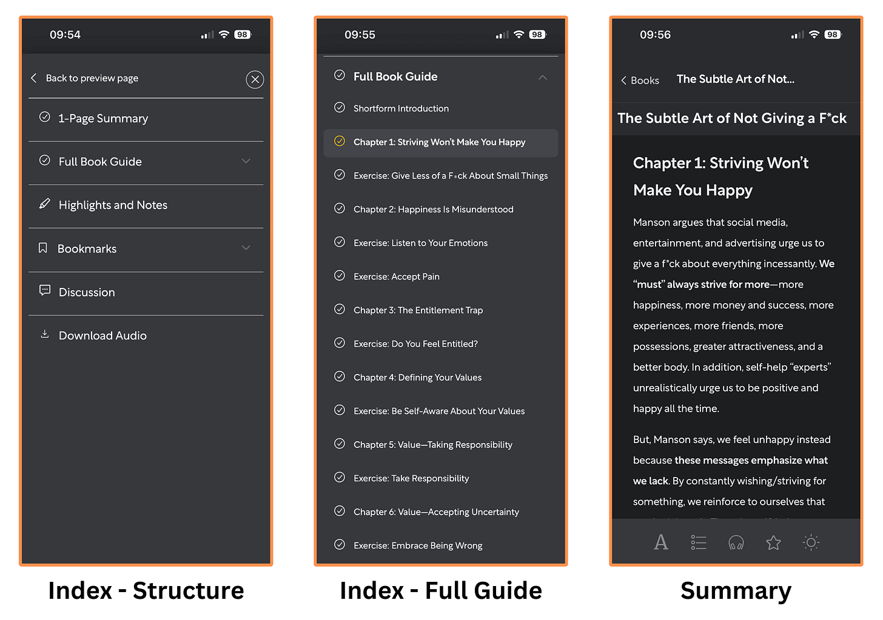Collapse Full Book Guide with its chevron

542,78
